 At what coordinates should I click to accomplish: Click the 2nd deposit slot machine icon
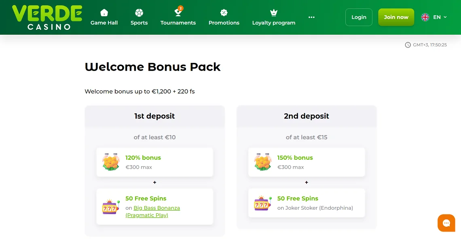click(262, 203)
